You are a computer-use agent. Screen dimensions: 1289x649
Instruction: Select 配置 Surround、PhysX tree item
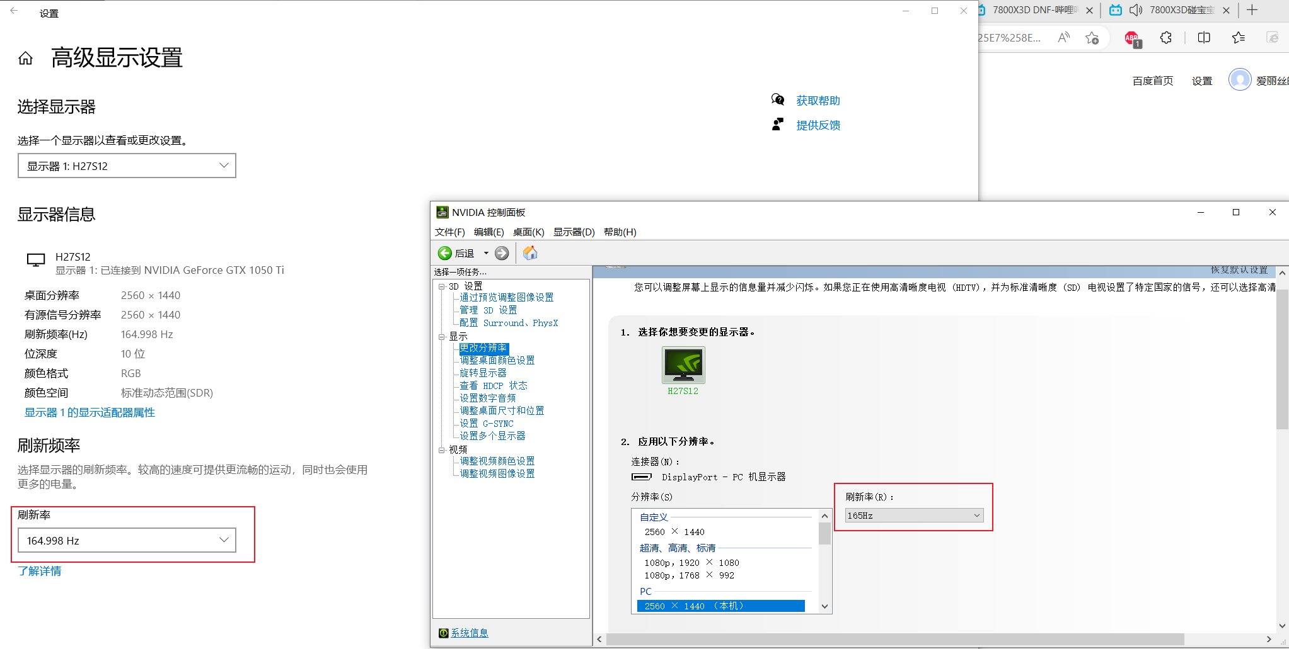pos(509,322)
